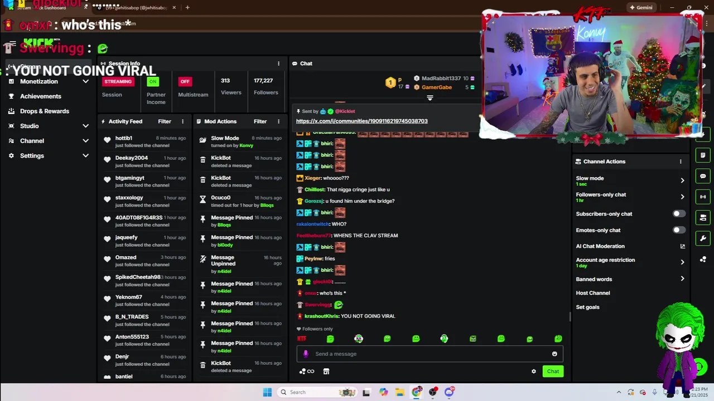Click the Windows taskbar Search box

tap(317, 392)
